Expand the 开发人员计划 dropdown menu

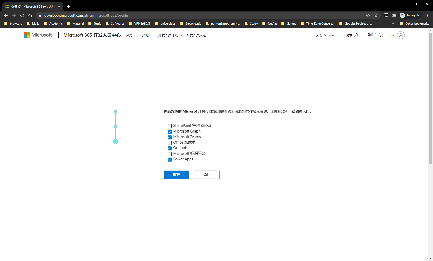tap(170, 35)
